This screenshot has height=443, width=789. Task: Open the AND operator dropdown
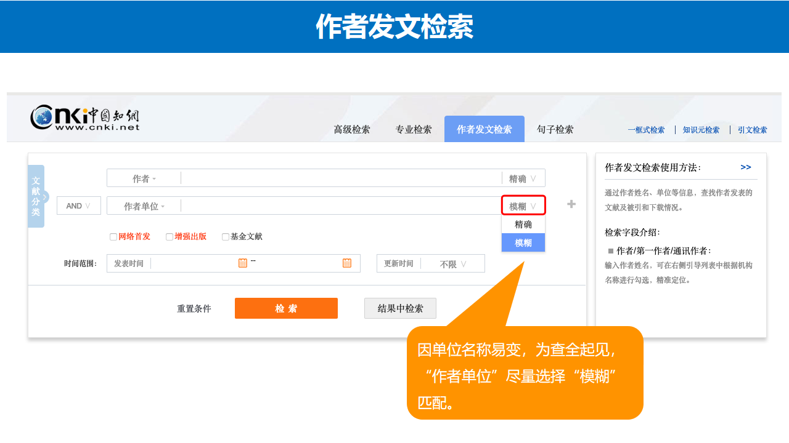pos(79,206)
